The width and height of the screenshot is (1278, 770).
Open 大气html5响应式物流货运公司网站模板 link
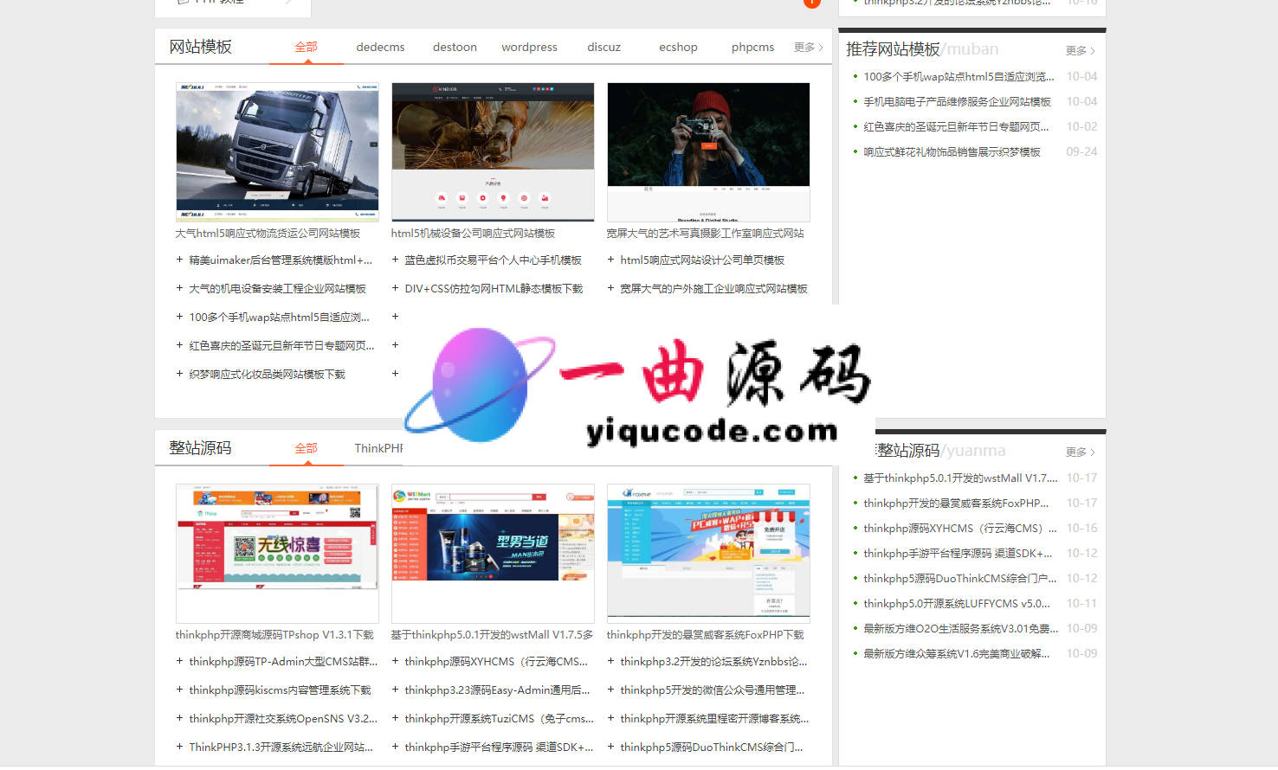pyautogui.click(x=268, y=233)
